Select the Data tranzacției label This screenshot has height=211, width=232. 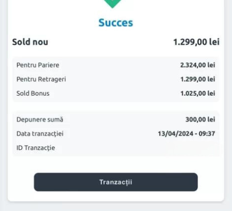[x=40, y=134]
